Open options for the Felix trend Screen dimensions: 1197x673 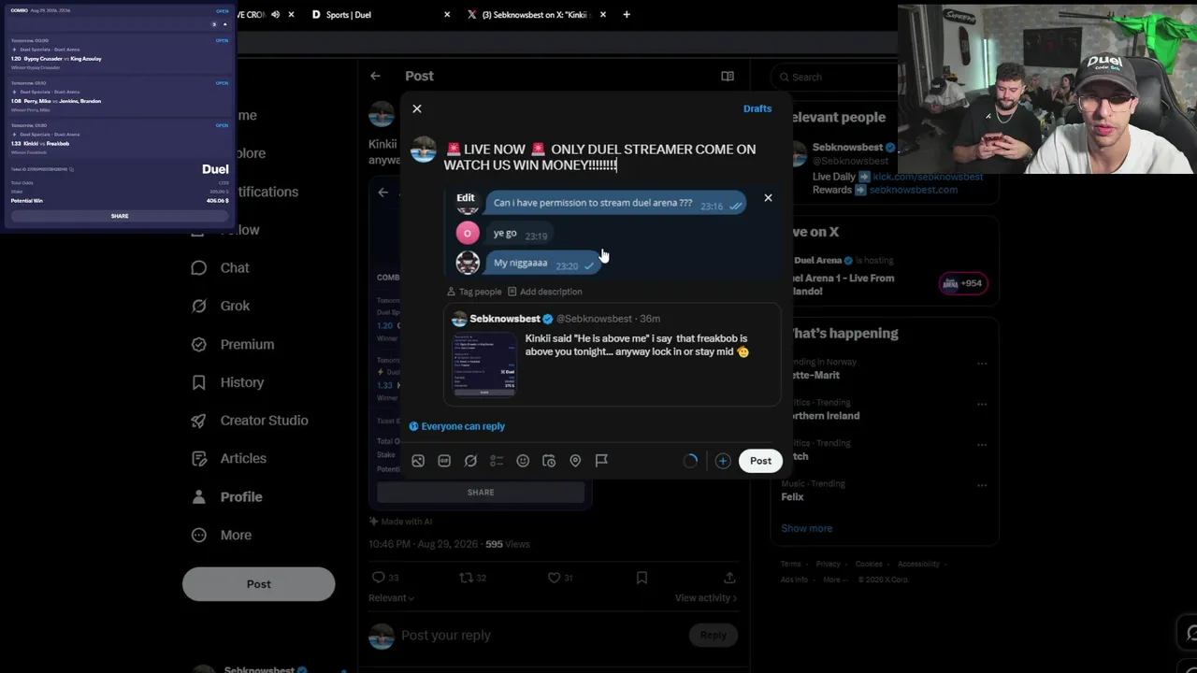[x=982, y=486]
